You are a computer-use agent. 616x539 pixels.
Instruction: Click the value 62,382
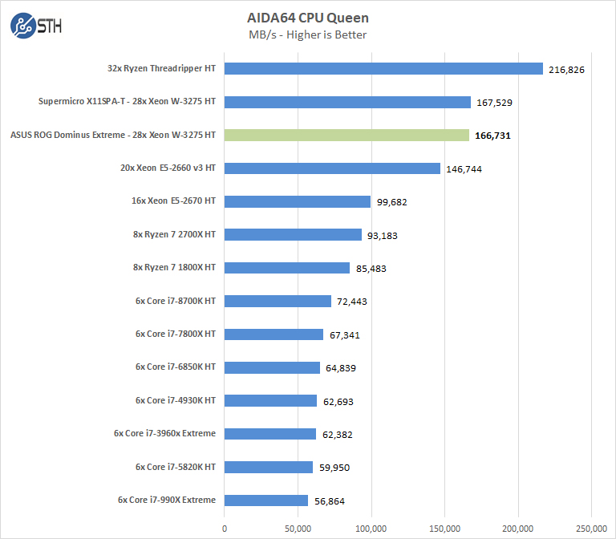pos(338,436)
